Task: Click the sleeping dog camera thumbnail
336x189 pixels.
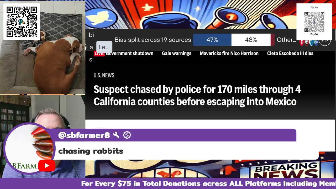Action: pos(43,47)
